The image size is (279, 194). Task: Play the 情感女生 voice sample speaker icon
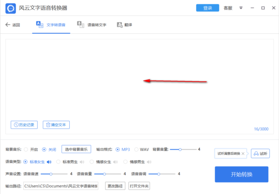[x=115, y=162]
